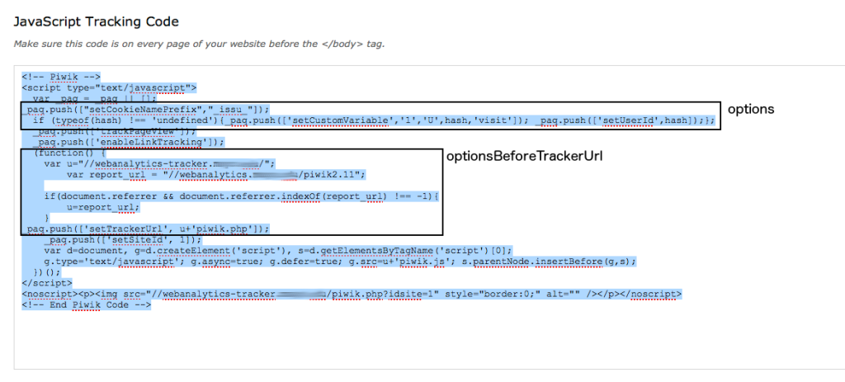Click the 'var d=document' createElement line
This screenshot has height=382, width=845.
click(278, 251)
